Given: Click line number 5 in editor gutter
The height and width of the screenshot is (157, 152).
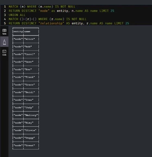Looking at the screenshot, I should [5, 23].
